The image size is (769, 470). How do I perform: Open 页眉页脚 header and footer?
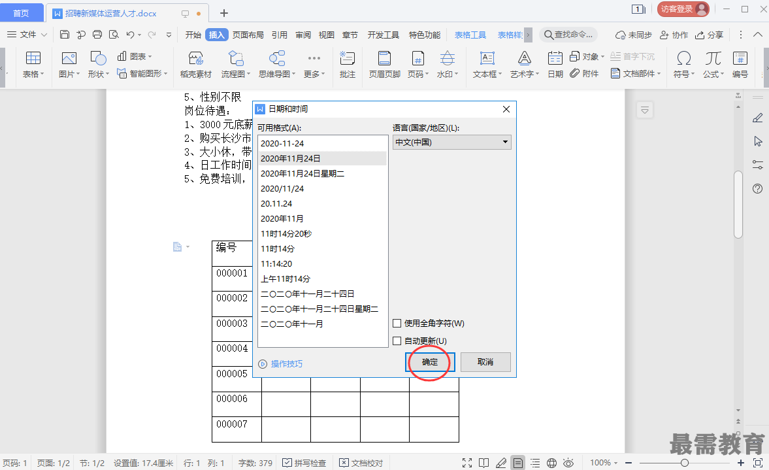point(384,64)
